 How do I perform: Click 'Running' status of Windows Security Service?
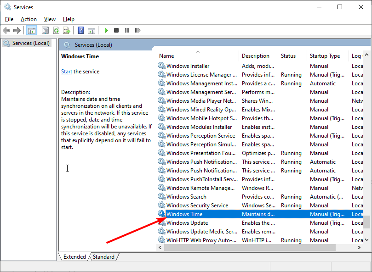(x=291, y=205)
